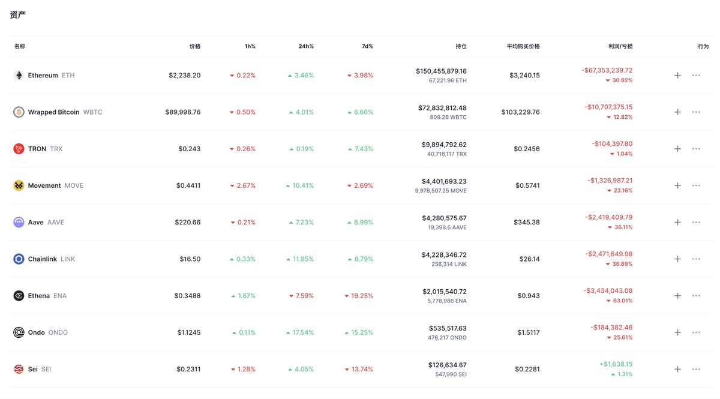Sort by 利润/亏损 column header
This screenshot has height=399, width=720.
pos(620,46)
